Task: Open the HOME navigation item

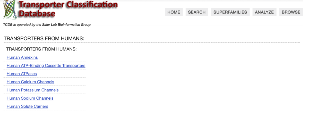Action: (x=174, y=12)
